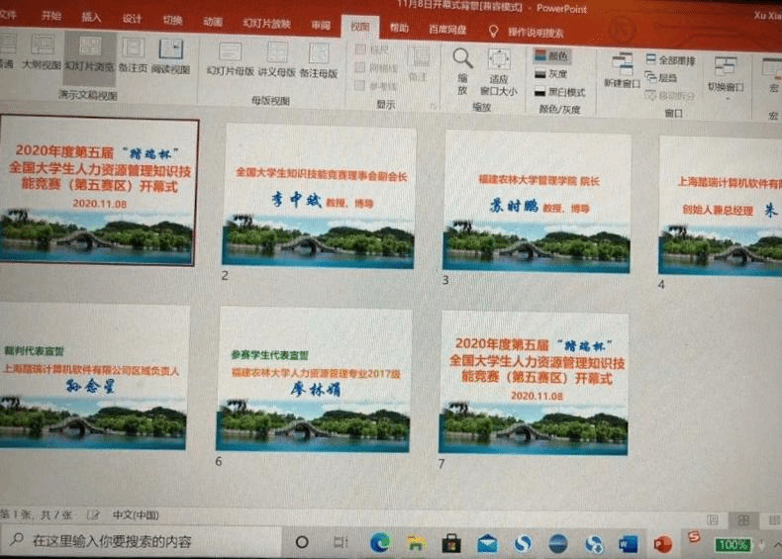
Task: Click Arrange All (全部重排) button
Action: 670,60
